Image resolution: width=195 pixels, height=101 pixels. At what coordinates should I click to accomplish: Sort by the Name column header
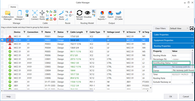pos(48,32)
